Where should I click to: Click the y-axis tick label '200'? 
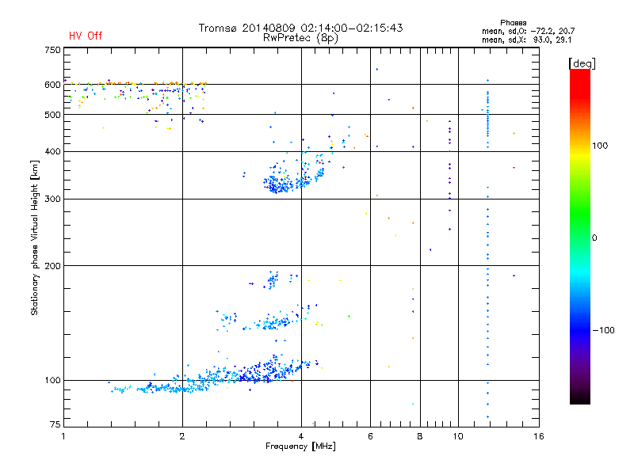(52, 266)
